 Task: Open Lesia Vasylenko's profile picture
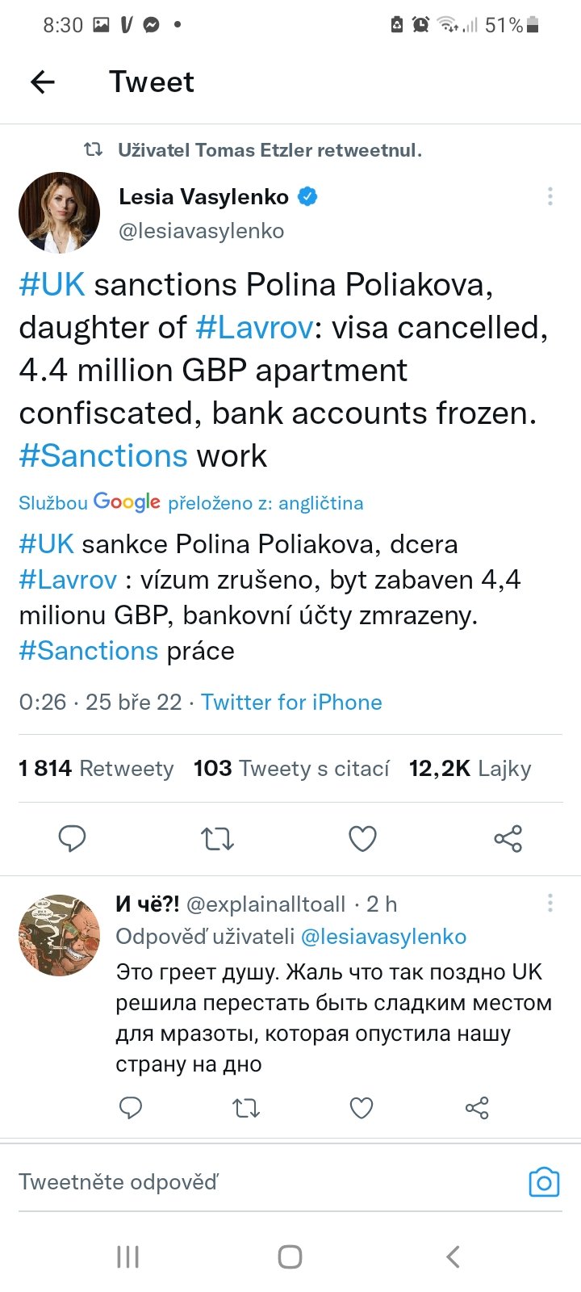[x=60, y=213]
